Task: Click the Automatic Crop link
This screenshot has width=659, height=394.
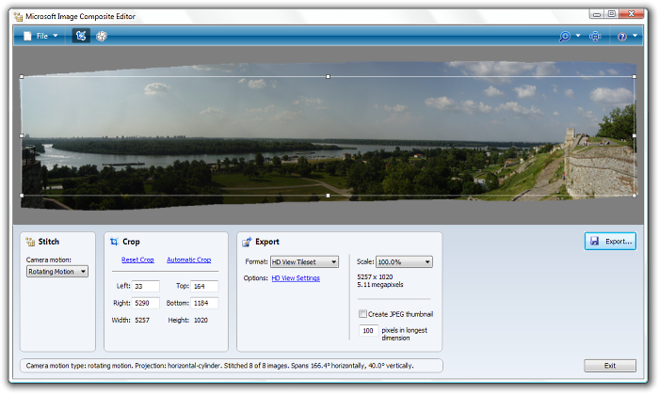Action: (188, 260)
